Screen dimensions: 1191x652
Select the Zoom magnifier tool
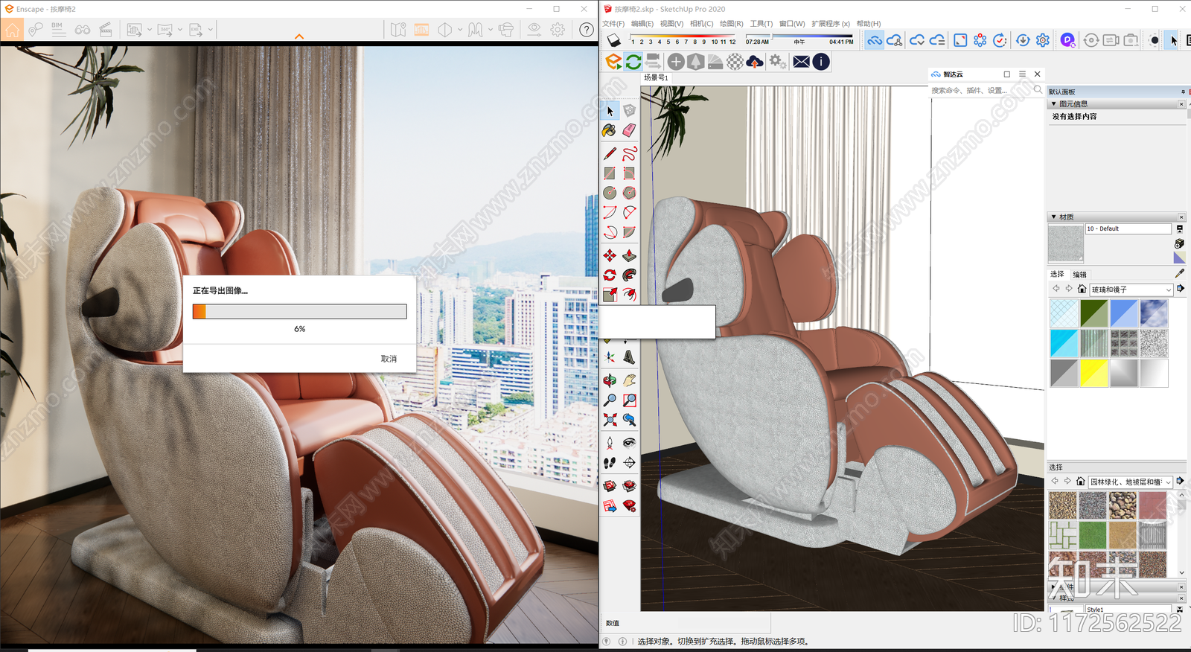tap(610, 400)
